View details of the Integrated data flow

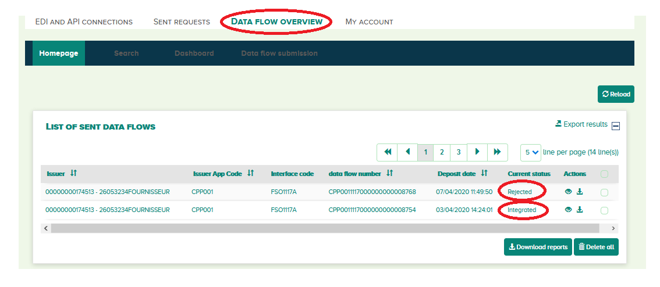tap(568, 210)
